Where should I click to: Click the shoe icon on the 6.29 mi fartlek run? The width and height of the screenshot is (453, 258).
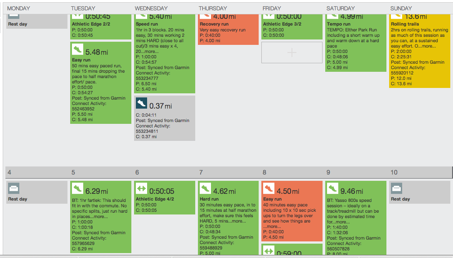[77, 188]
